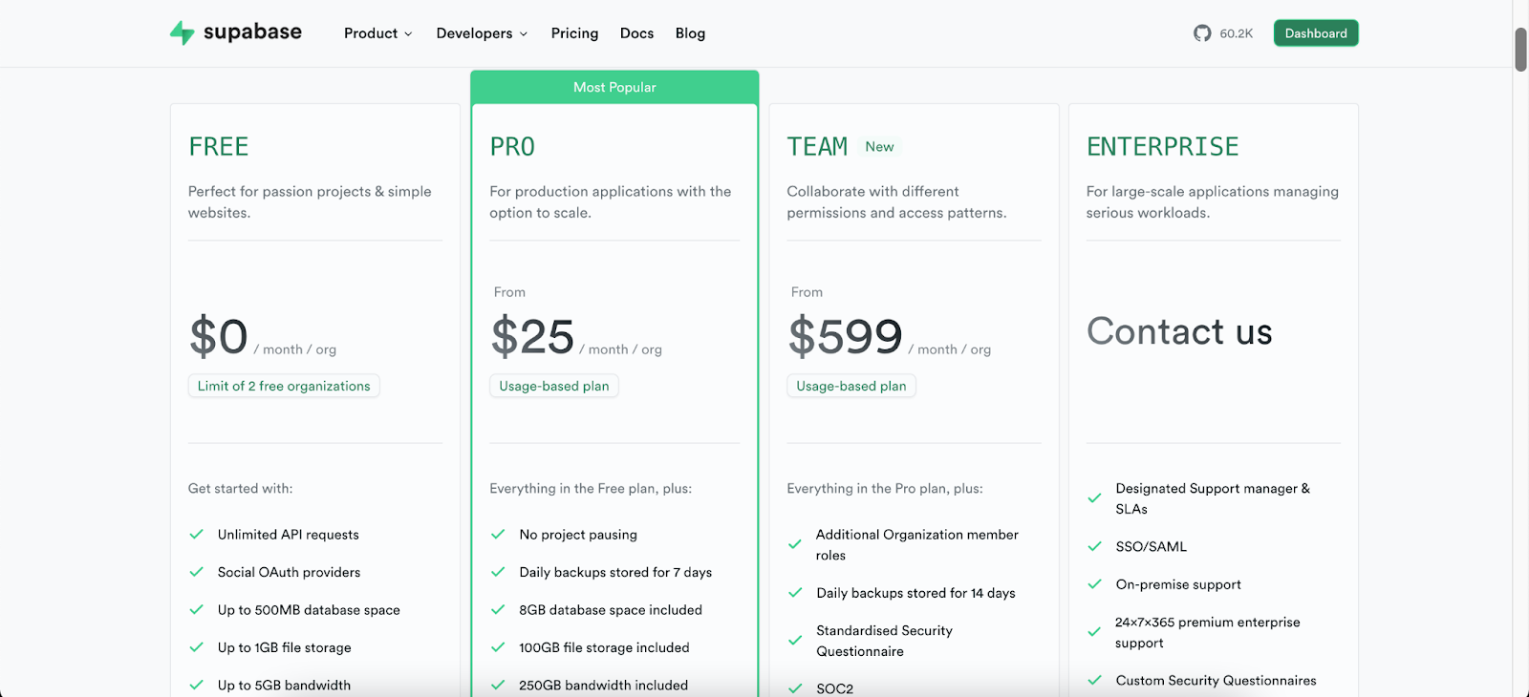
Task: Click Everything in the Pro plan, plus:
Action: (885, 489)
